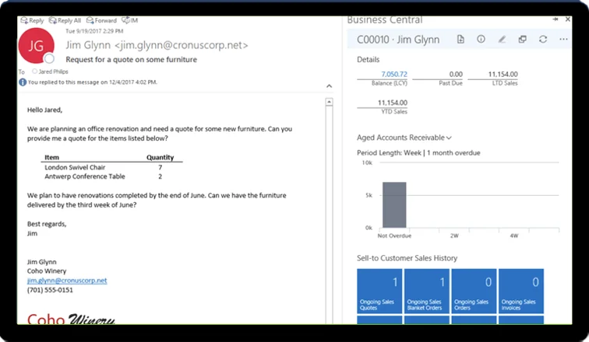Click the Not Overdue bar in chart

394,205
